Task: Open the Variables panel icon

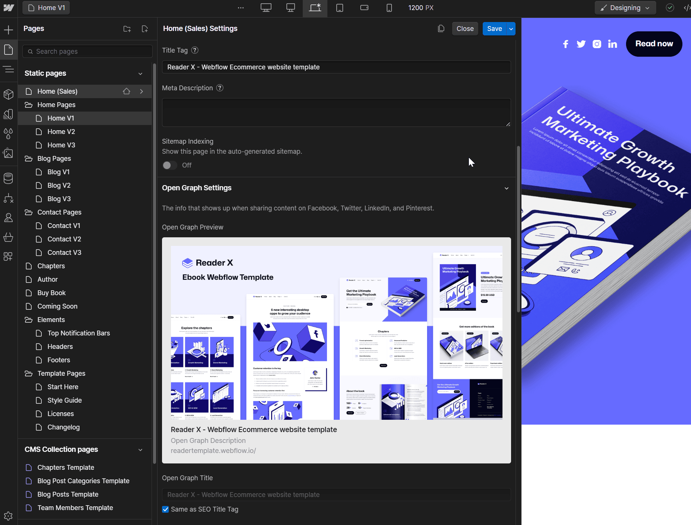Action: (9, 114)
